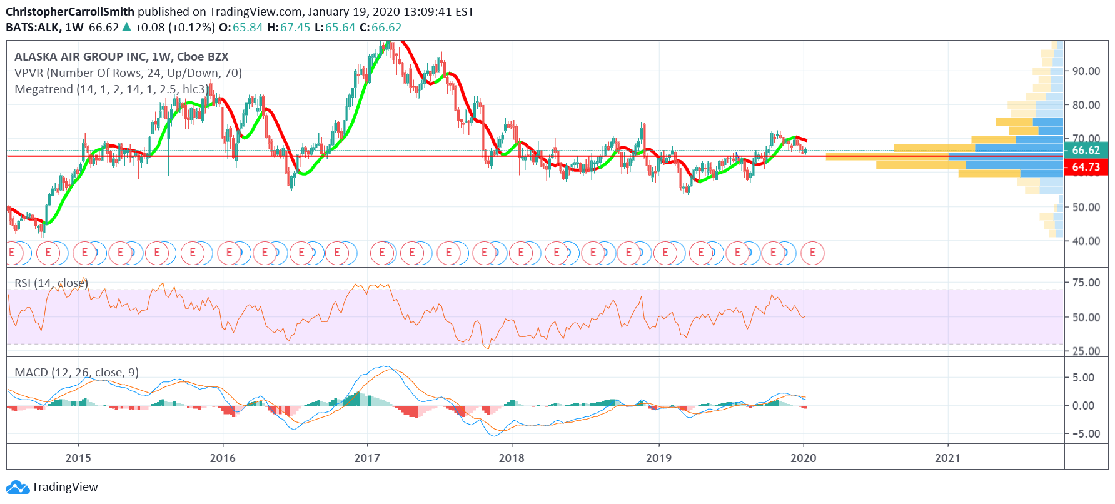Select the late-2015 earnings E marker

coord(193,253)
